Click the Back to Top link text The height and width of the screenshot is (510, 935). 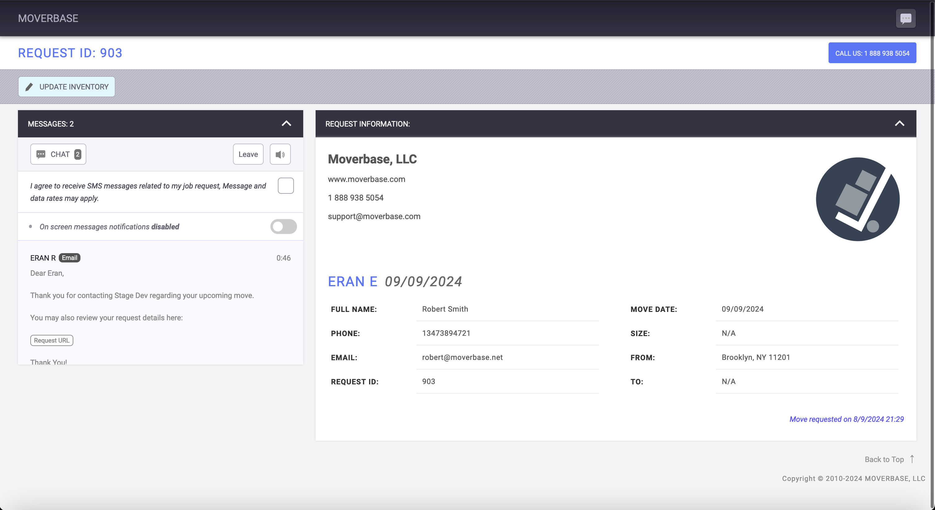pos(884,459)
